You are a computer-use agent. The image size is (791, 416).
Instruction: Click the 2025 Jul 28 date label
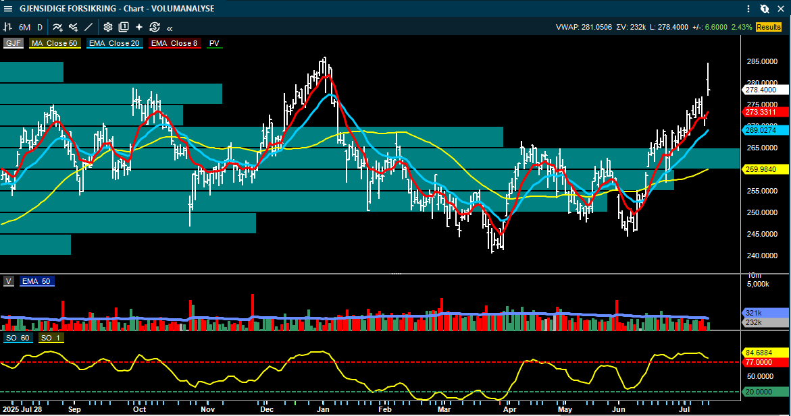[22, 409]
